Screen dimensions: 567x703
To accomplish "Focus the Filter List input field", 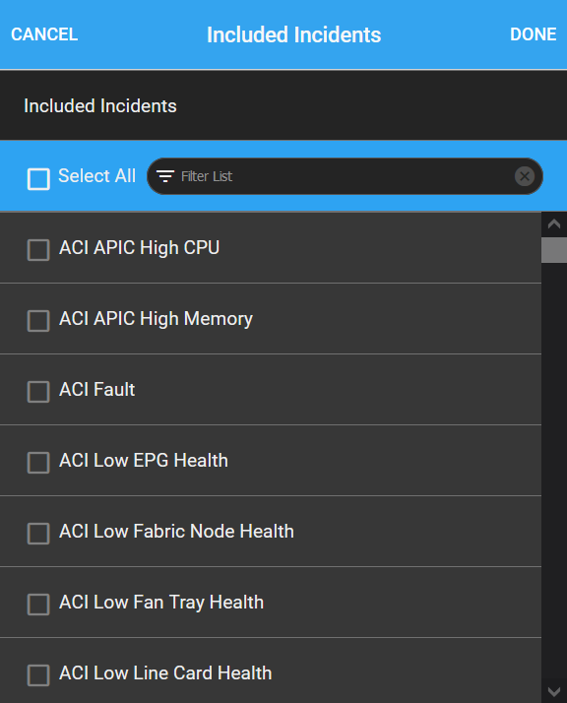I will (x=346, y=176).
